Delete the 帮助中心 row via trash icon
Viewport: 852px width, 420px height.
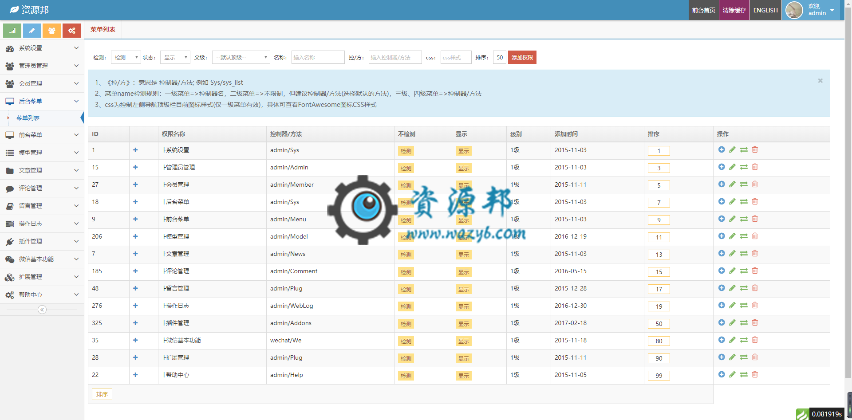[x=755, y=374]
